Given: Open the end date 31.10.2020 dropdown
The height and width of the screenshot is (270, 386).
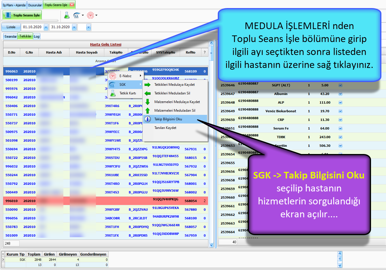Looking at the screenshot, I should coord(74,27).
